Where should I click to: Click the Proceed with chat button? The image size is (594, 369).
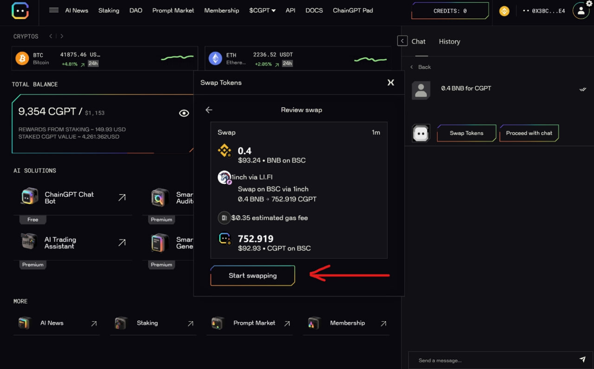(529, 133)
